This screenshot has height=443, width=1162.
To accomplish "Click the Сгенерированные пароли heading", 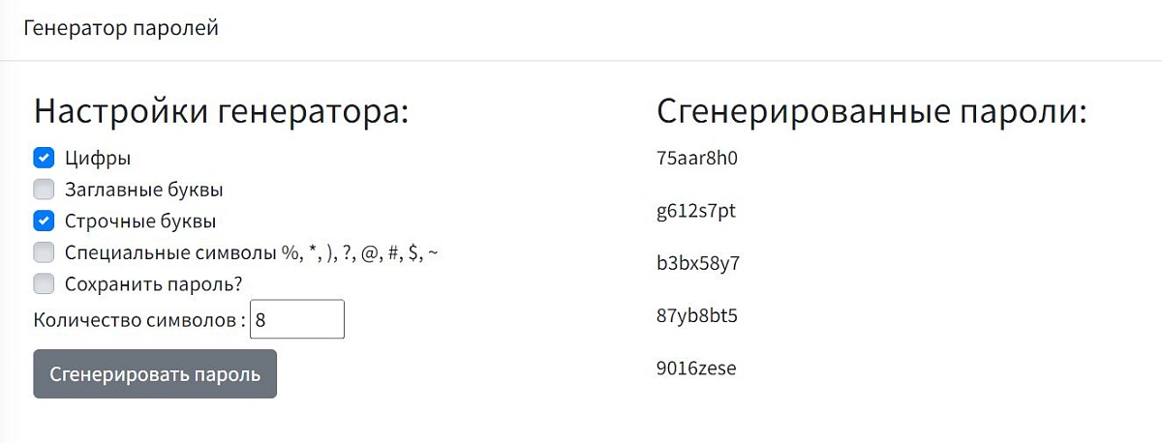I will 871,111.
